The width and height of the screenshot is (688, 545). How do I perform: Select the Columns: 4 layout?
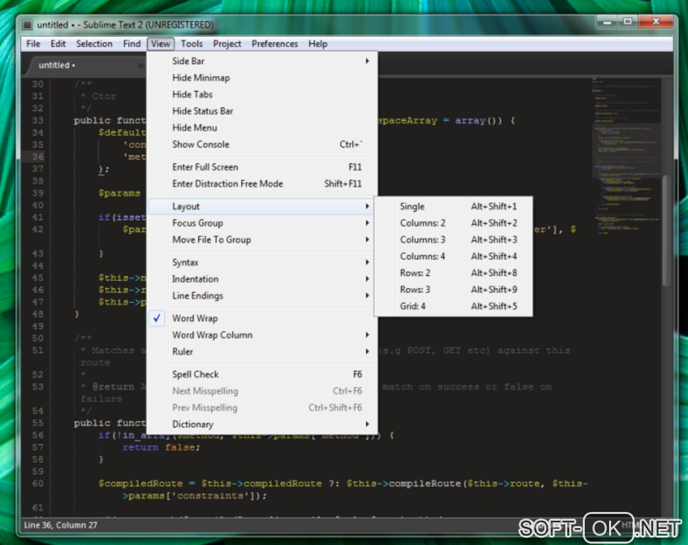click(454, 256)
